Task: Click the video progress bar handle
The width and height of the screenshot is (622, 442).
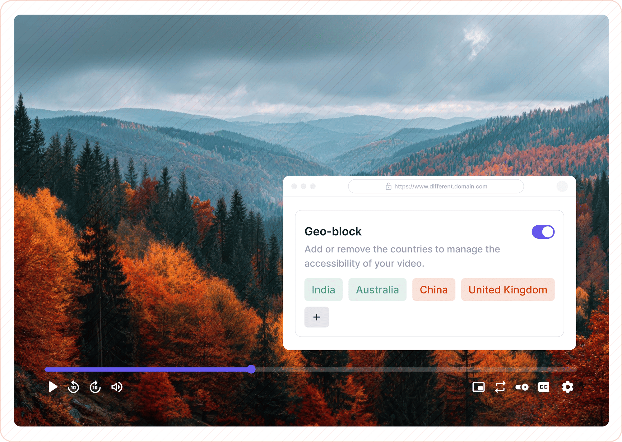Action: tap(251, 369)
